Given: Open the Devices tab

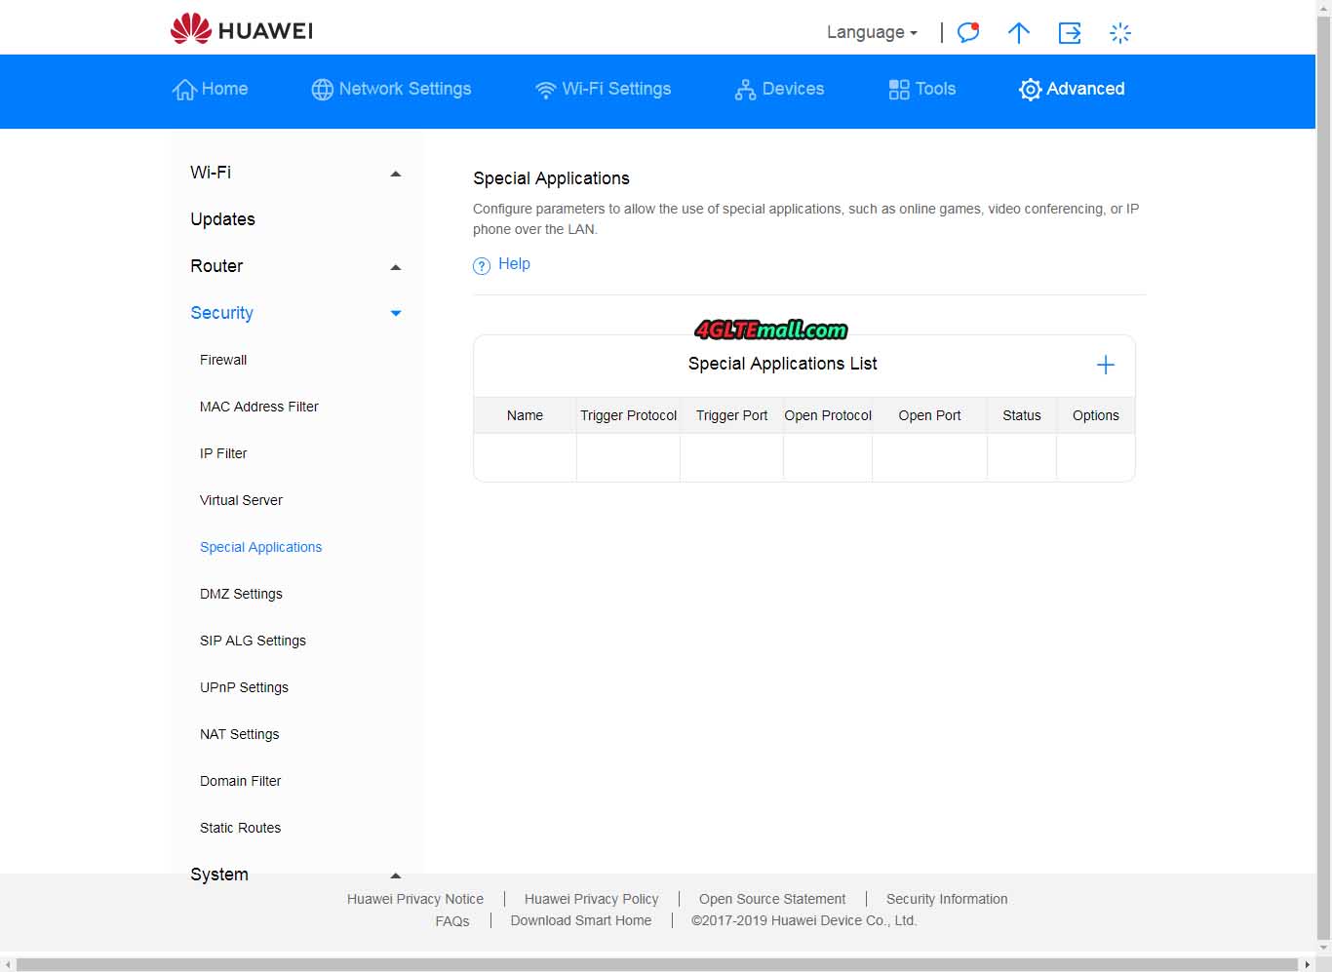Looking at the screenshot, I should click(779, 89).
